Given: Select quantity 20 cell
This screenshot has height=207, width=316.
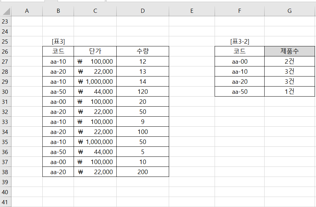Looking at the screenshot, I should click(x=143, y=102).
